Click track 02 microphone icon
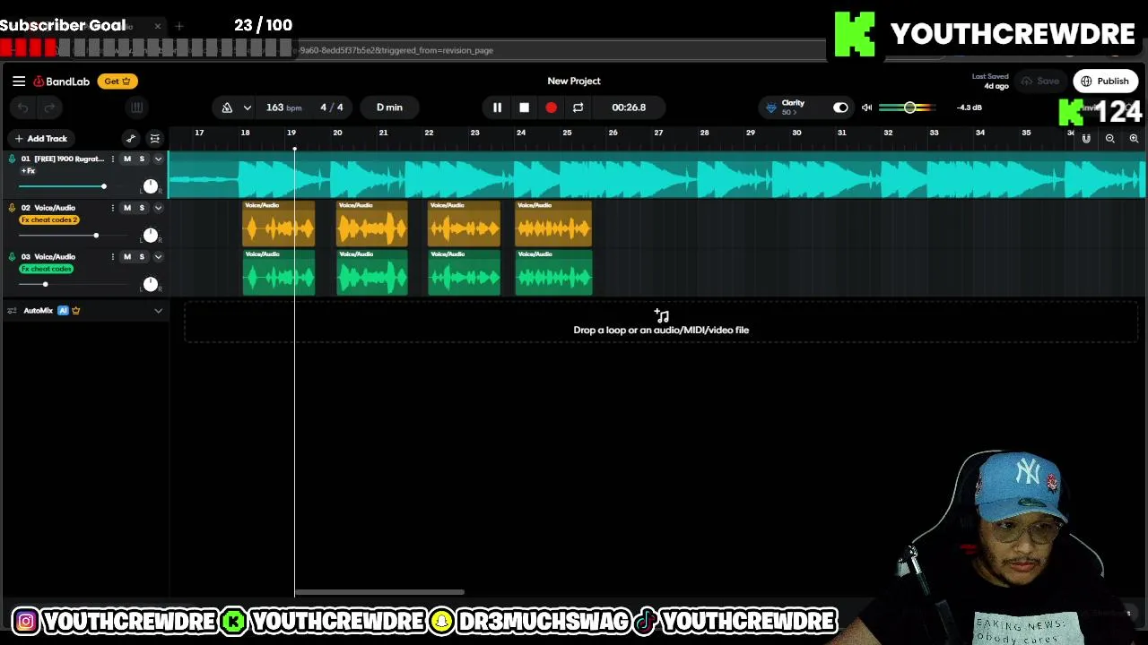 [x=12, y=208]
